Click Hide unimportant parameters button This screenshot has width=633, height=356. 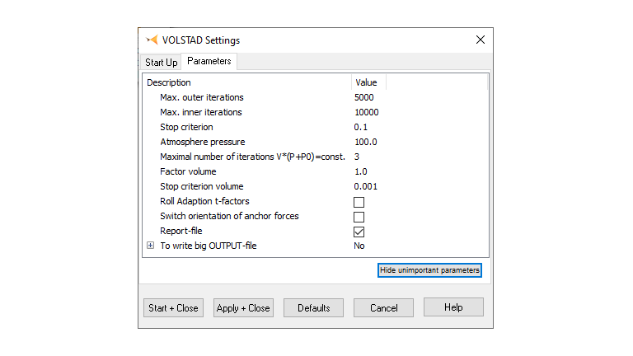[x=429, y=270]
